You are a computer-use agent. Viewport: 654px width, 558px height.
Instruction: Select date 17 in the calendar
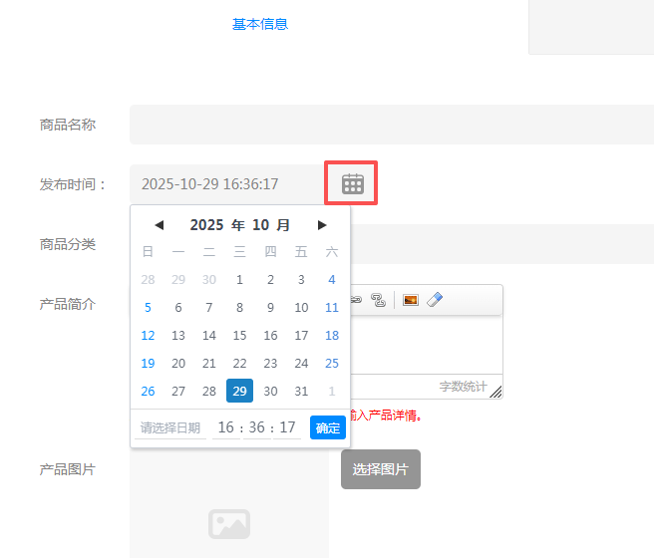[301, 336]
